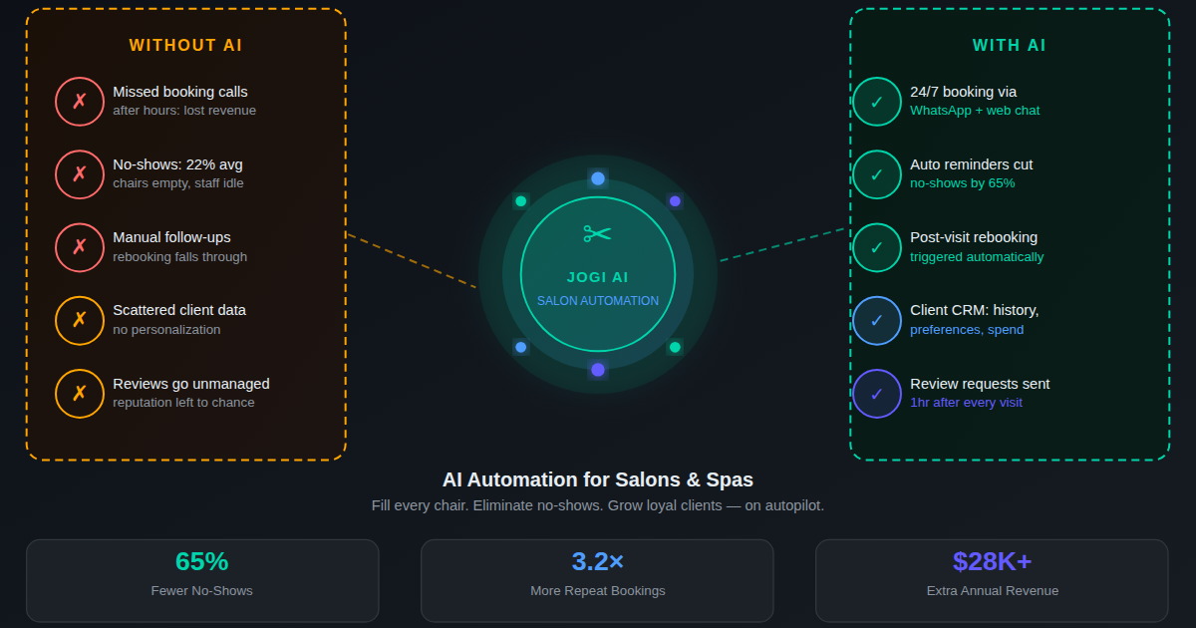Click the text no personalization
Image resolution: width=1196 pixels, height=628 pixels.
click(x=166, y=329)
